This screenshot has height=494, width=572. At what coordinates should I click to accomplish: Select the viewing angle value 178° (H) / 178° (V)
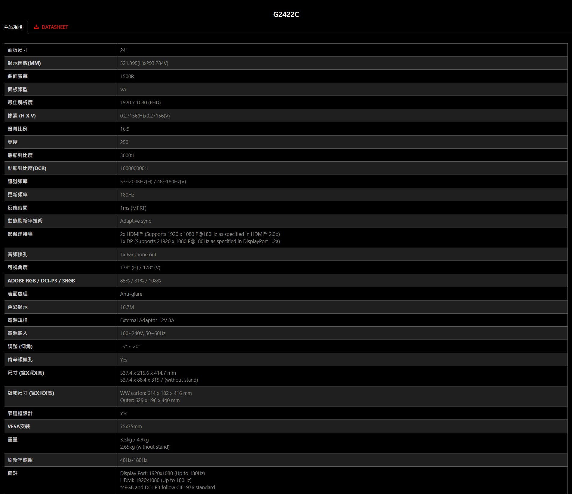pos(140,267)
